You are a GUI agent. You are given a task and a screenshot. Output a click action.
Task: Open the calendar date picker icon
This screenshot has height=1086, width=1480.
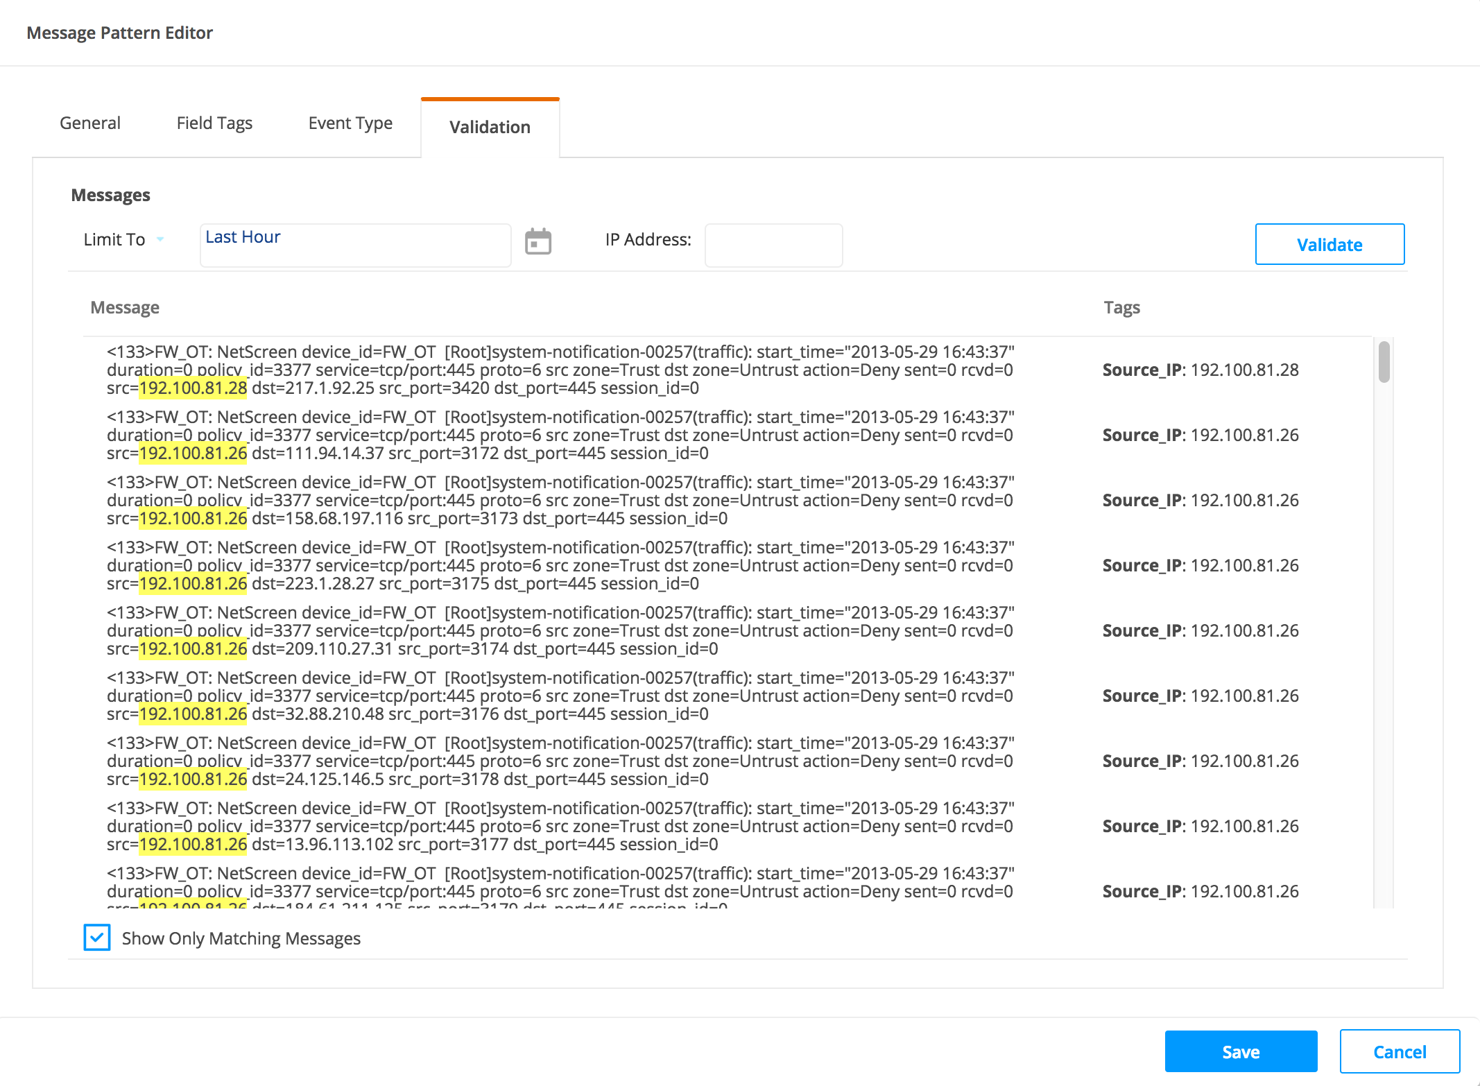click(537, 242)
